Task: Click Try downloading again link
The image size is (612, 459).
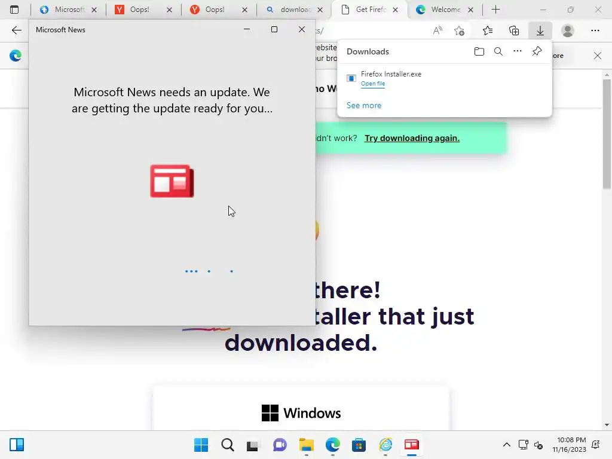Action: (412, 138)
